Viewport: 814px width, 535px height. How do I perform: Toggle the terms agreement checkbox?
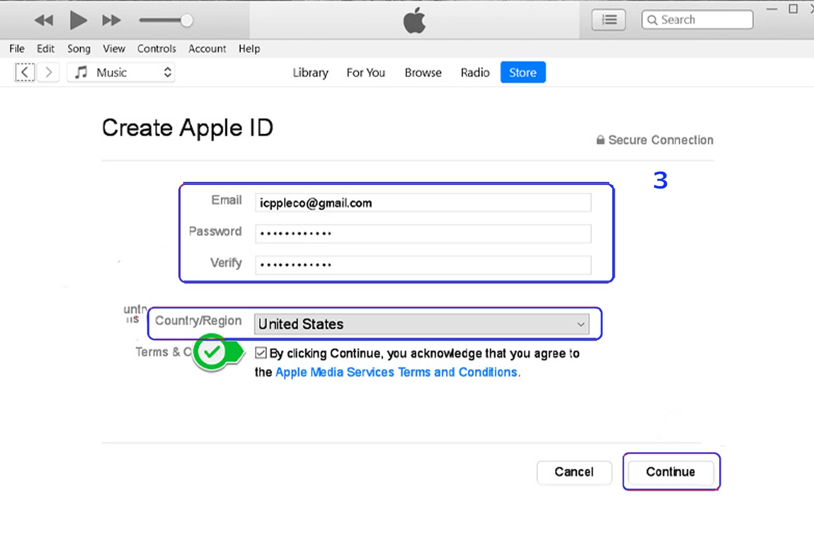[x=261, y=352]
